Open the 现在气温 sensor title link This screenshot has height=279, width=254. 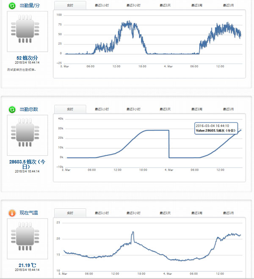pyautogui.click(x=29, y=213)
